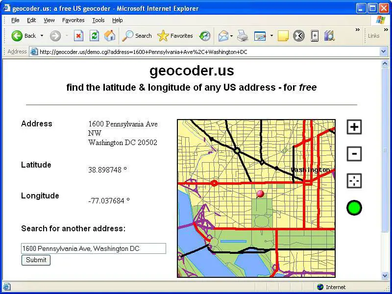392x294 pixels.
Task: Open Research books-and-magnifier icon
Action: pyautogui.click(x=329, y=36)
